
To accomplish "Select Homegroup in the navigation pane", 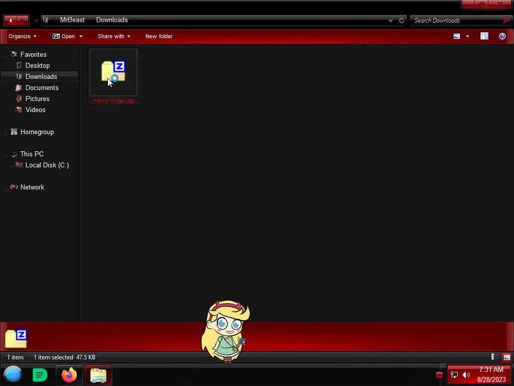I will (37, 132).
